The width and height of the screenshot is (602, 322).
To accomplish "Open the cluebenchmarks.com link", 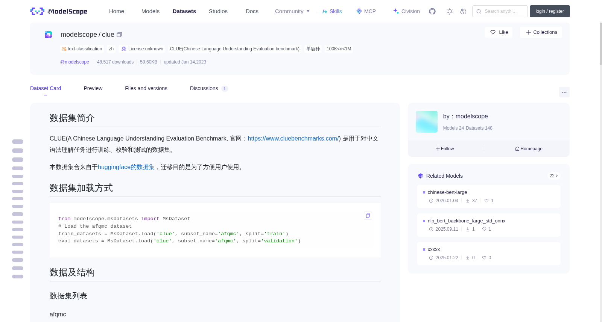I will [293, 139].
